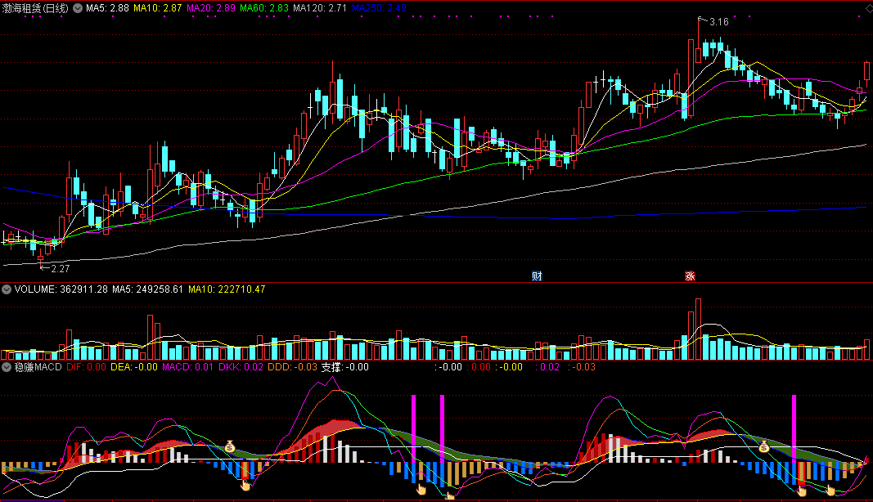Image resolution: width=873 pixels, height=502 pixels.
Task: Select the MA5: 2.88 moving average label
Action: pyautogui.click(x=107, y=8)
